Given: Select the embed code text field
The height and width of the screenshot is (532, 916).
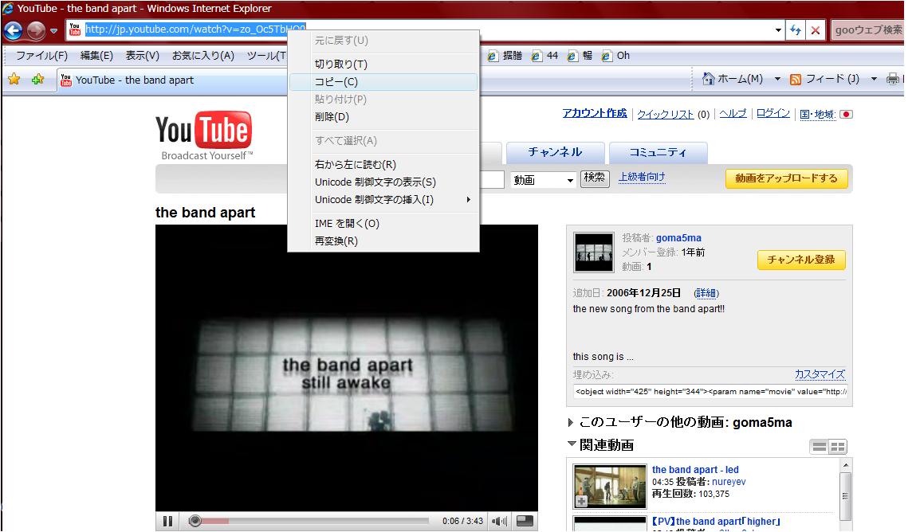Looking at the screenshot, I should (710, 391).
